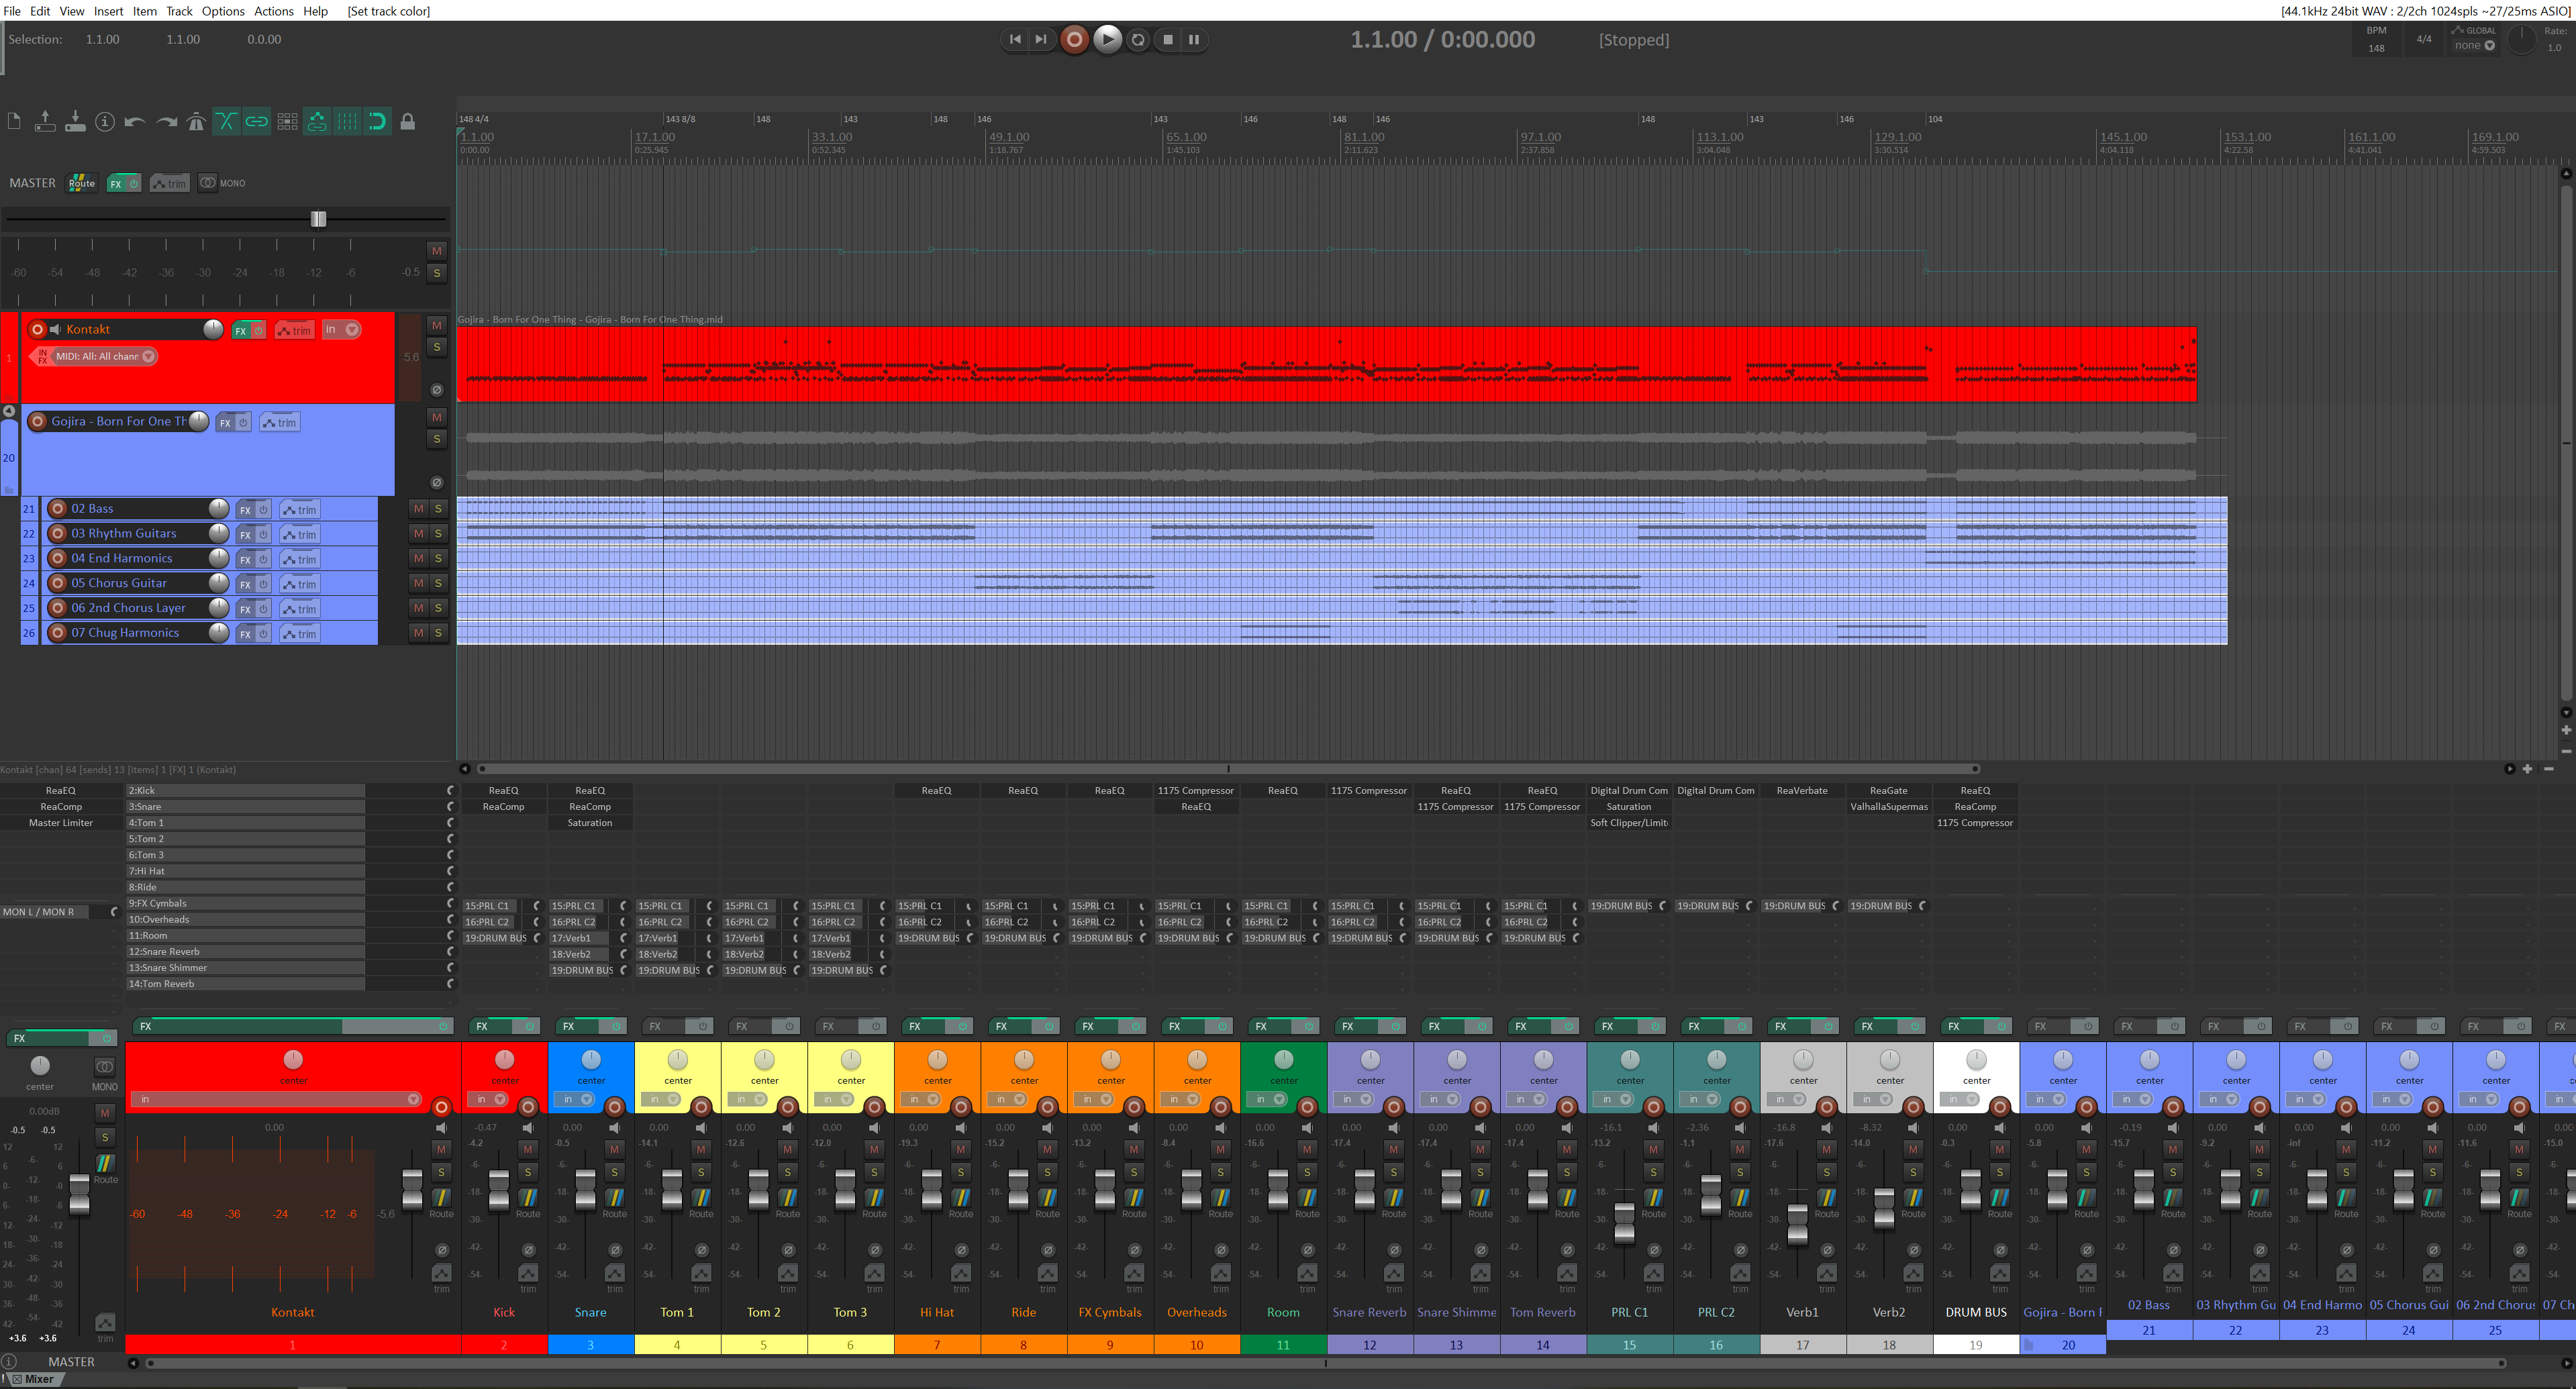Mute the 03 Rhythm Guitars track
This screenshot has height=1389, width=2576.
click(x=417, y=533)
